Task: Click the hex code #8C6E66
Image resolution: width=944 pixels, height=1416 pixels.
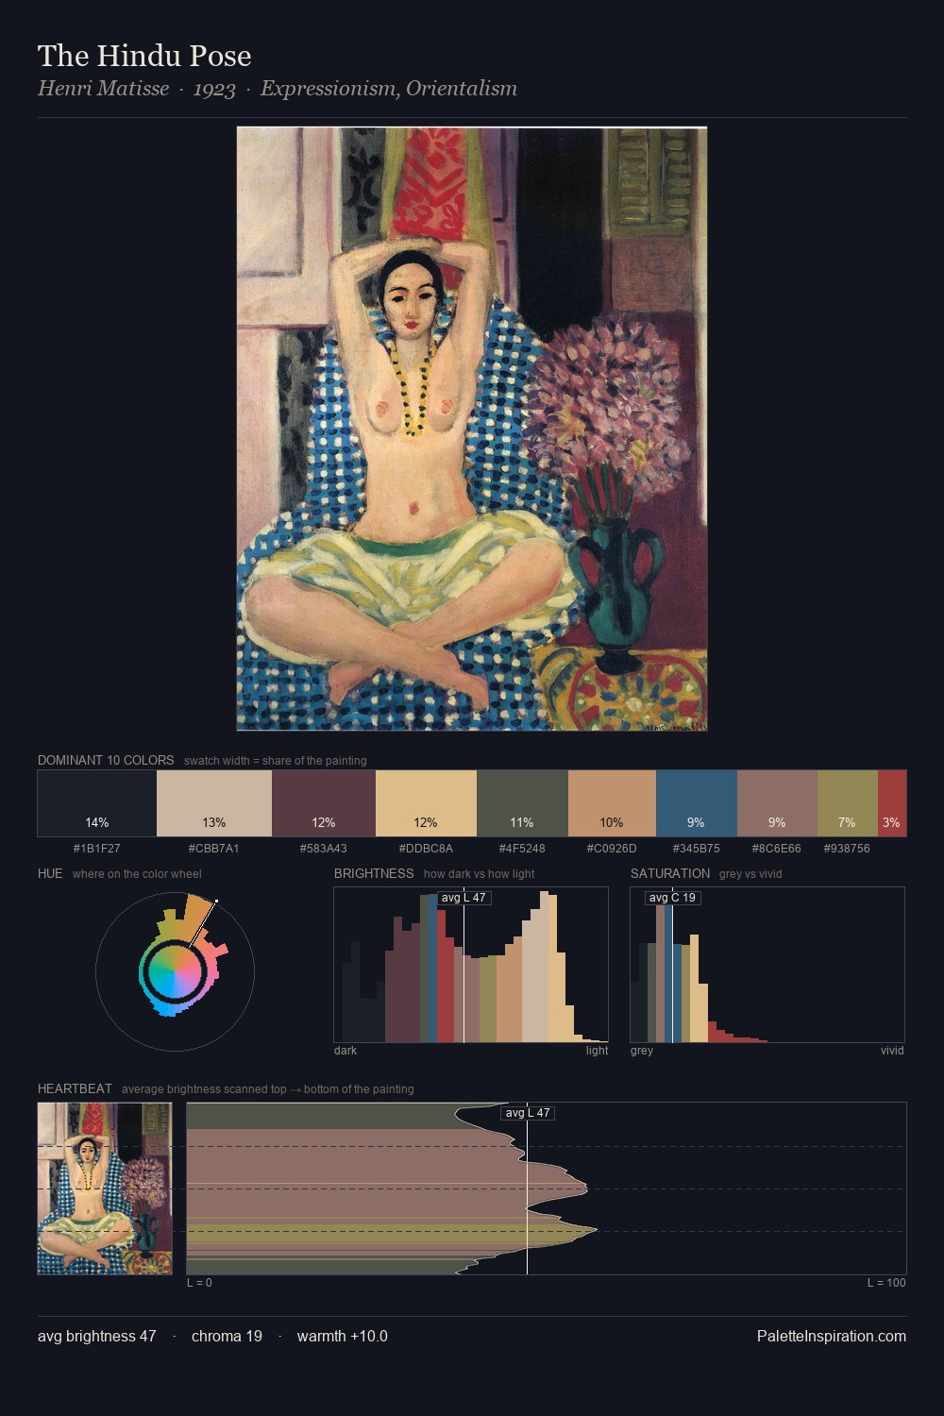Action: (777, 849)
